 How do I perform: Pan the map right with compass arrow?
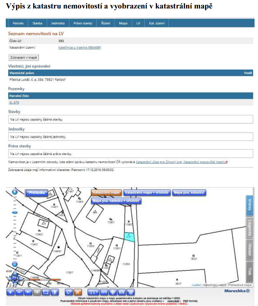tap(20, 279)
